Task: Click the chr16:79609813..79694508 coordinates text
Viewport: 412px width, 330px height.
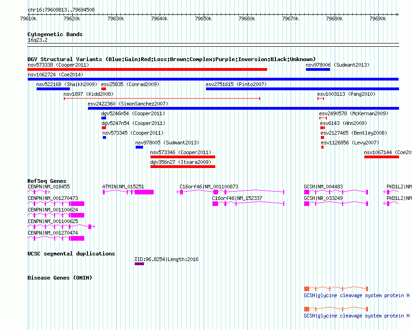Action: click(x=61, y=10)
